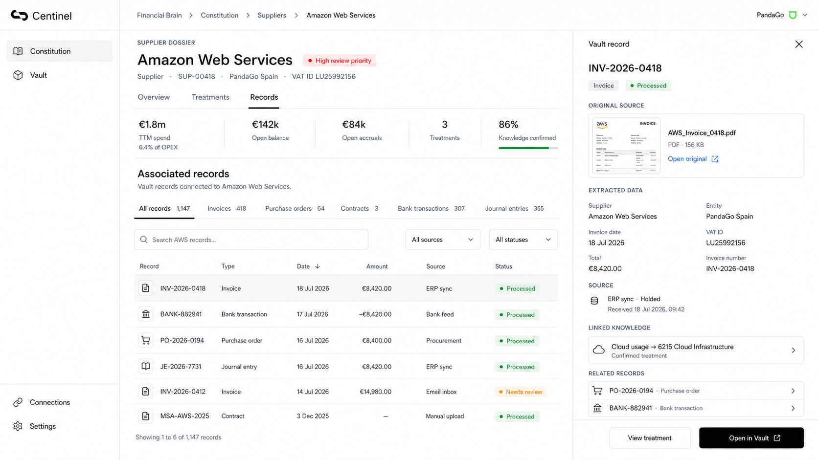Open the All statuses dropdown
This screenshot has height=460, width=818.
point(523,240)
